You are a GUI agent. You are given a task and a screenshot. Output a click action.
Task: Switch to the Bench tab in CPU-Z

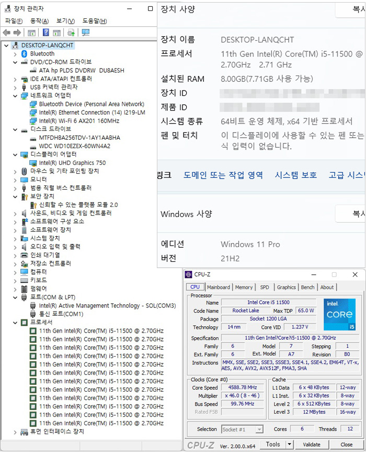pyautogui.click(x=307, y=287)
